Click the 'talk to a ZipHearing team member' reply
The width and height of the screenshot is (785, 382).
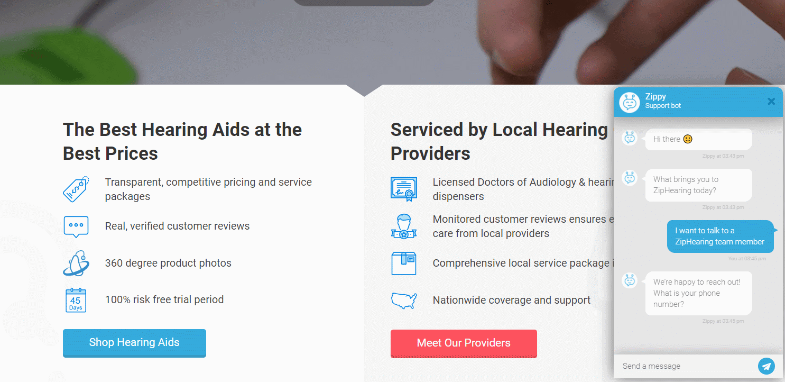tap(720, 236)
